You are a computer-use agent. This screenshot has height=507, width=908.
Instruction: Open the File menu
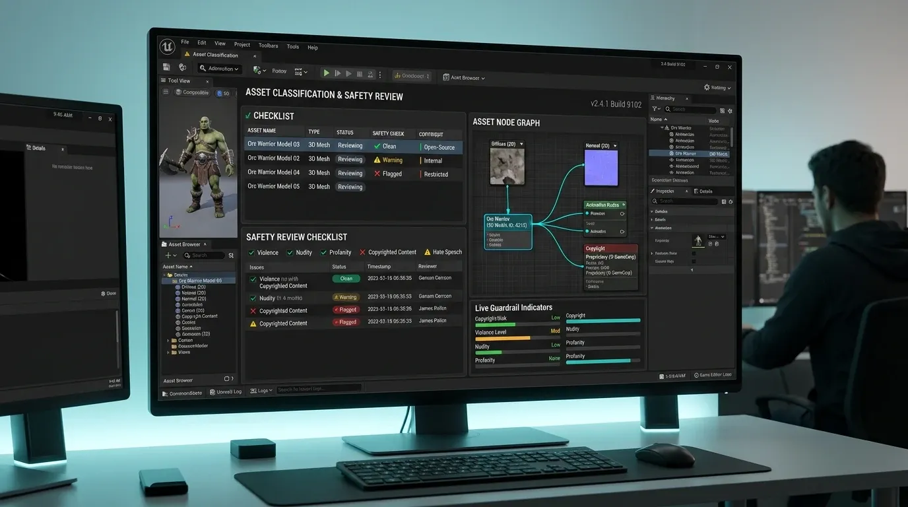(185, 42)
